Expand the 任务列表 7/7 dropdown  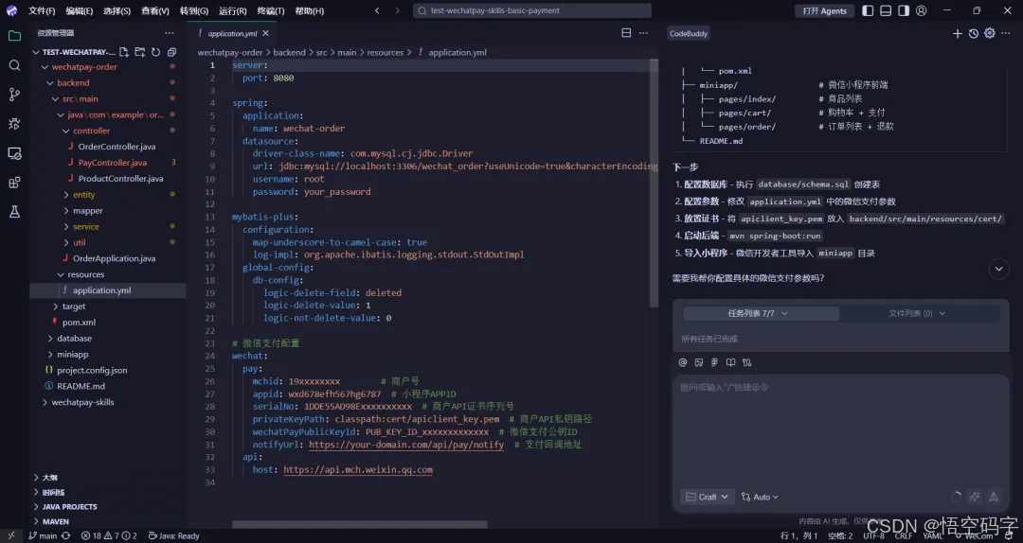click(x=761, y=313)
